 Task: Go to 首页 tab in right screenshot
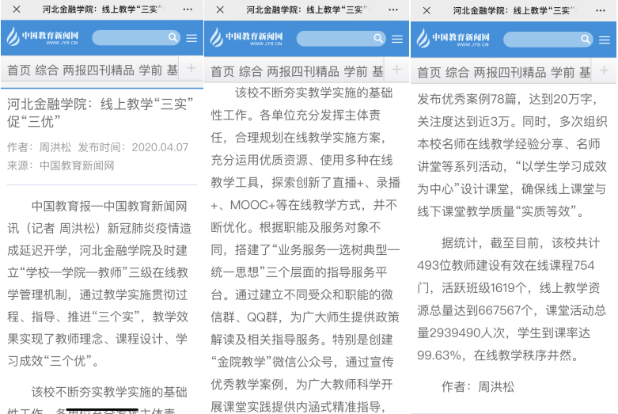coord(429,73)
